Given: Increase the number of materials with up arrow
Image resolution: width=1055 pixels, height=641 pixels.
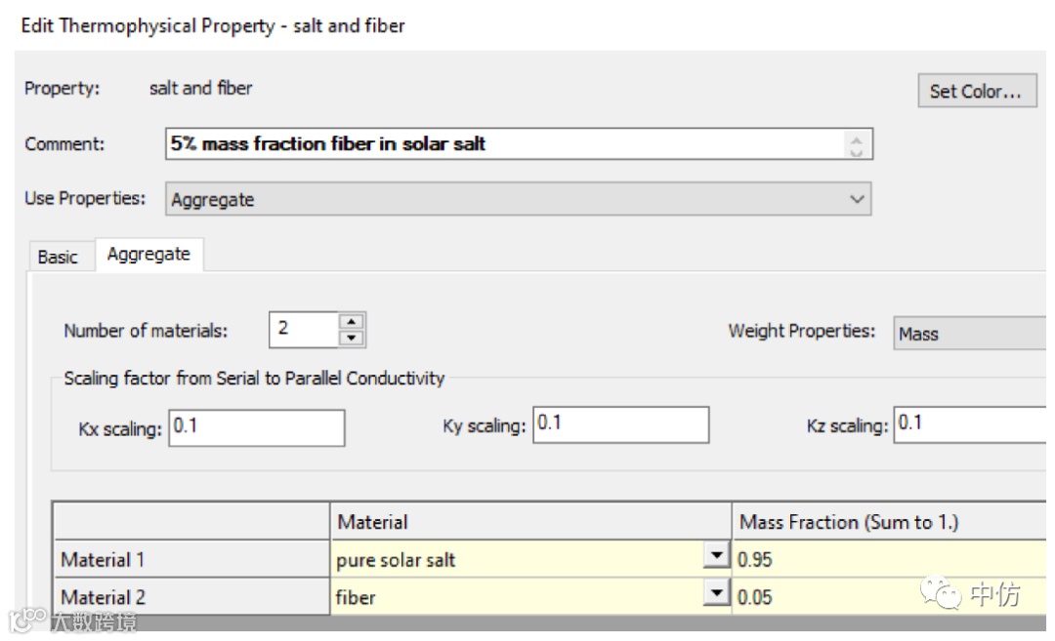Looking at the screenshot, I should click(x=352, y=321).
